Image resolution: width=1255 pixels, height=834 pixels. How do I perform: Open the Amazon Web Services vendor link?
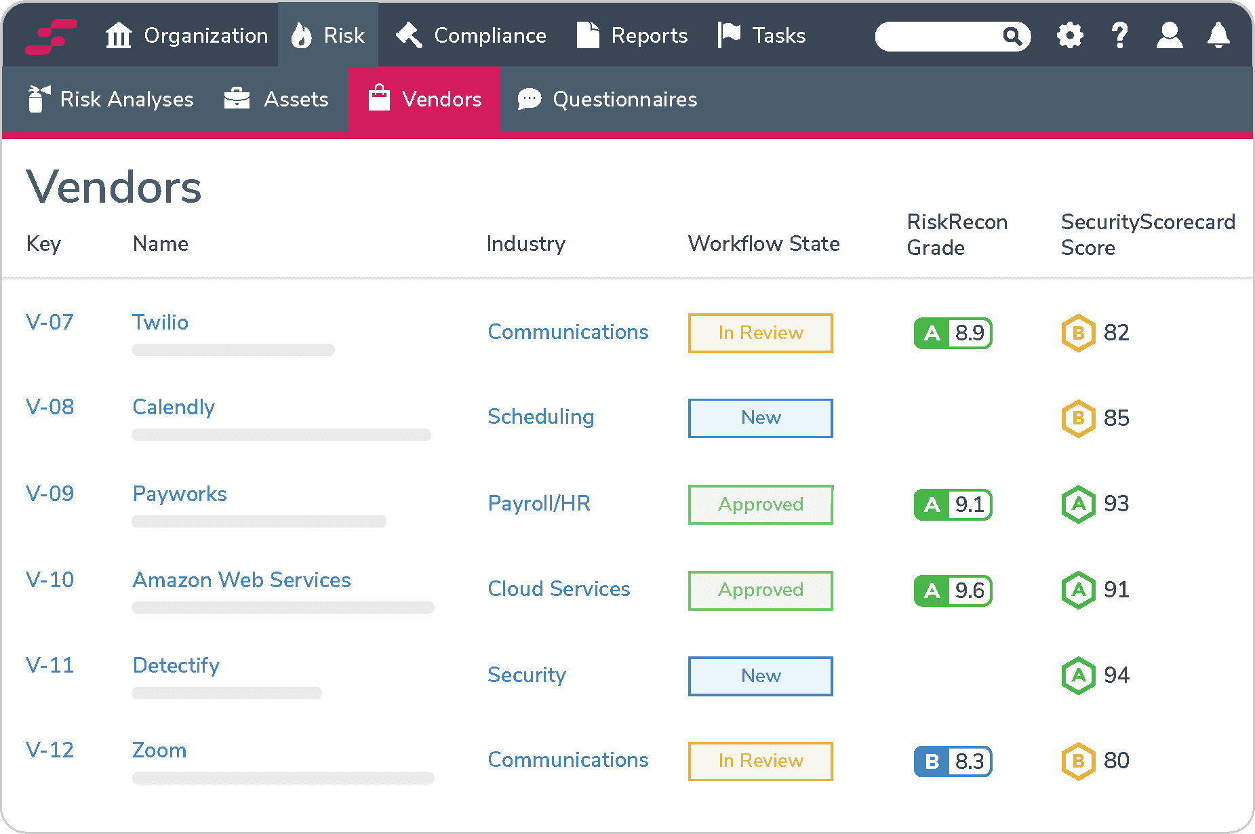coord(241,580)
